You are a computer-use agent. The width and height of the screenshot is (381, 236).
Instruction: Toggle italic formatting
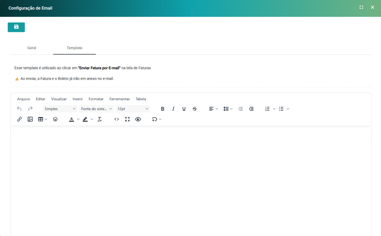click(x=173, y=109)
